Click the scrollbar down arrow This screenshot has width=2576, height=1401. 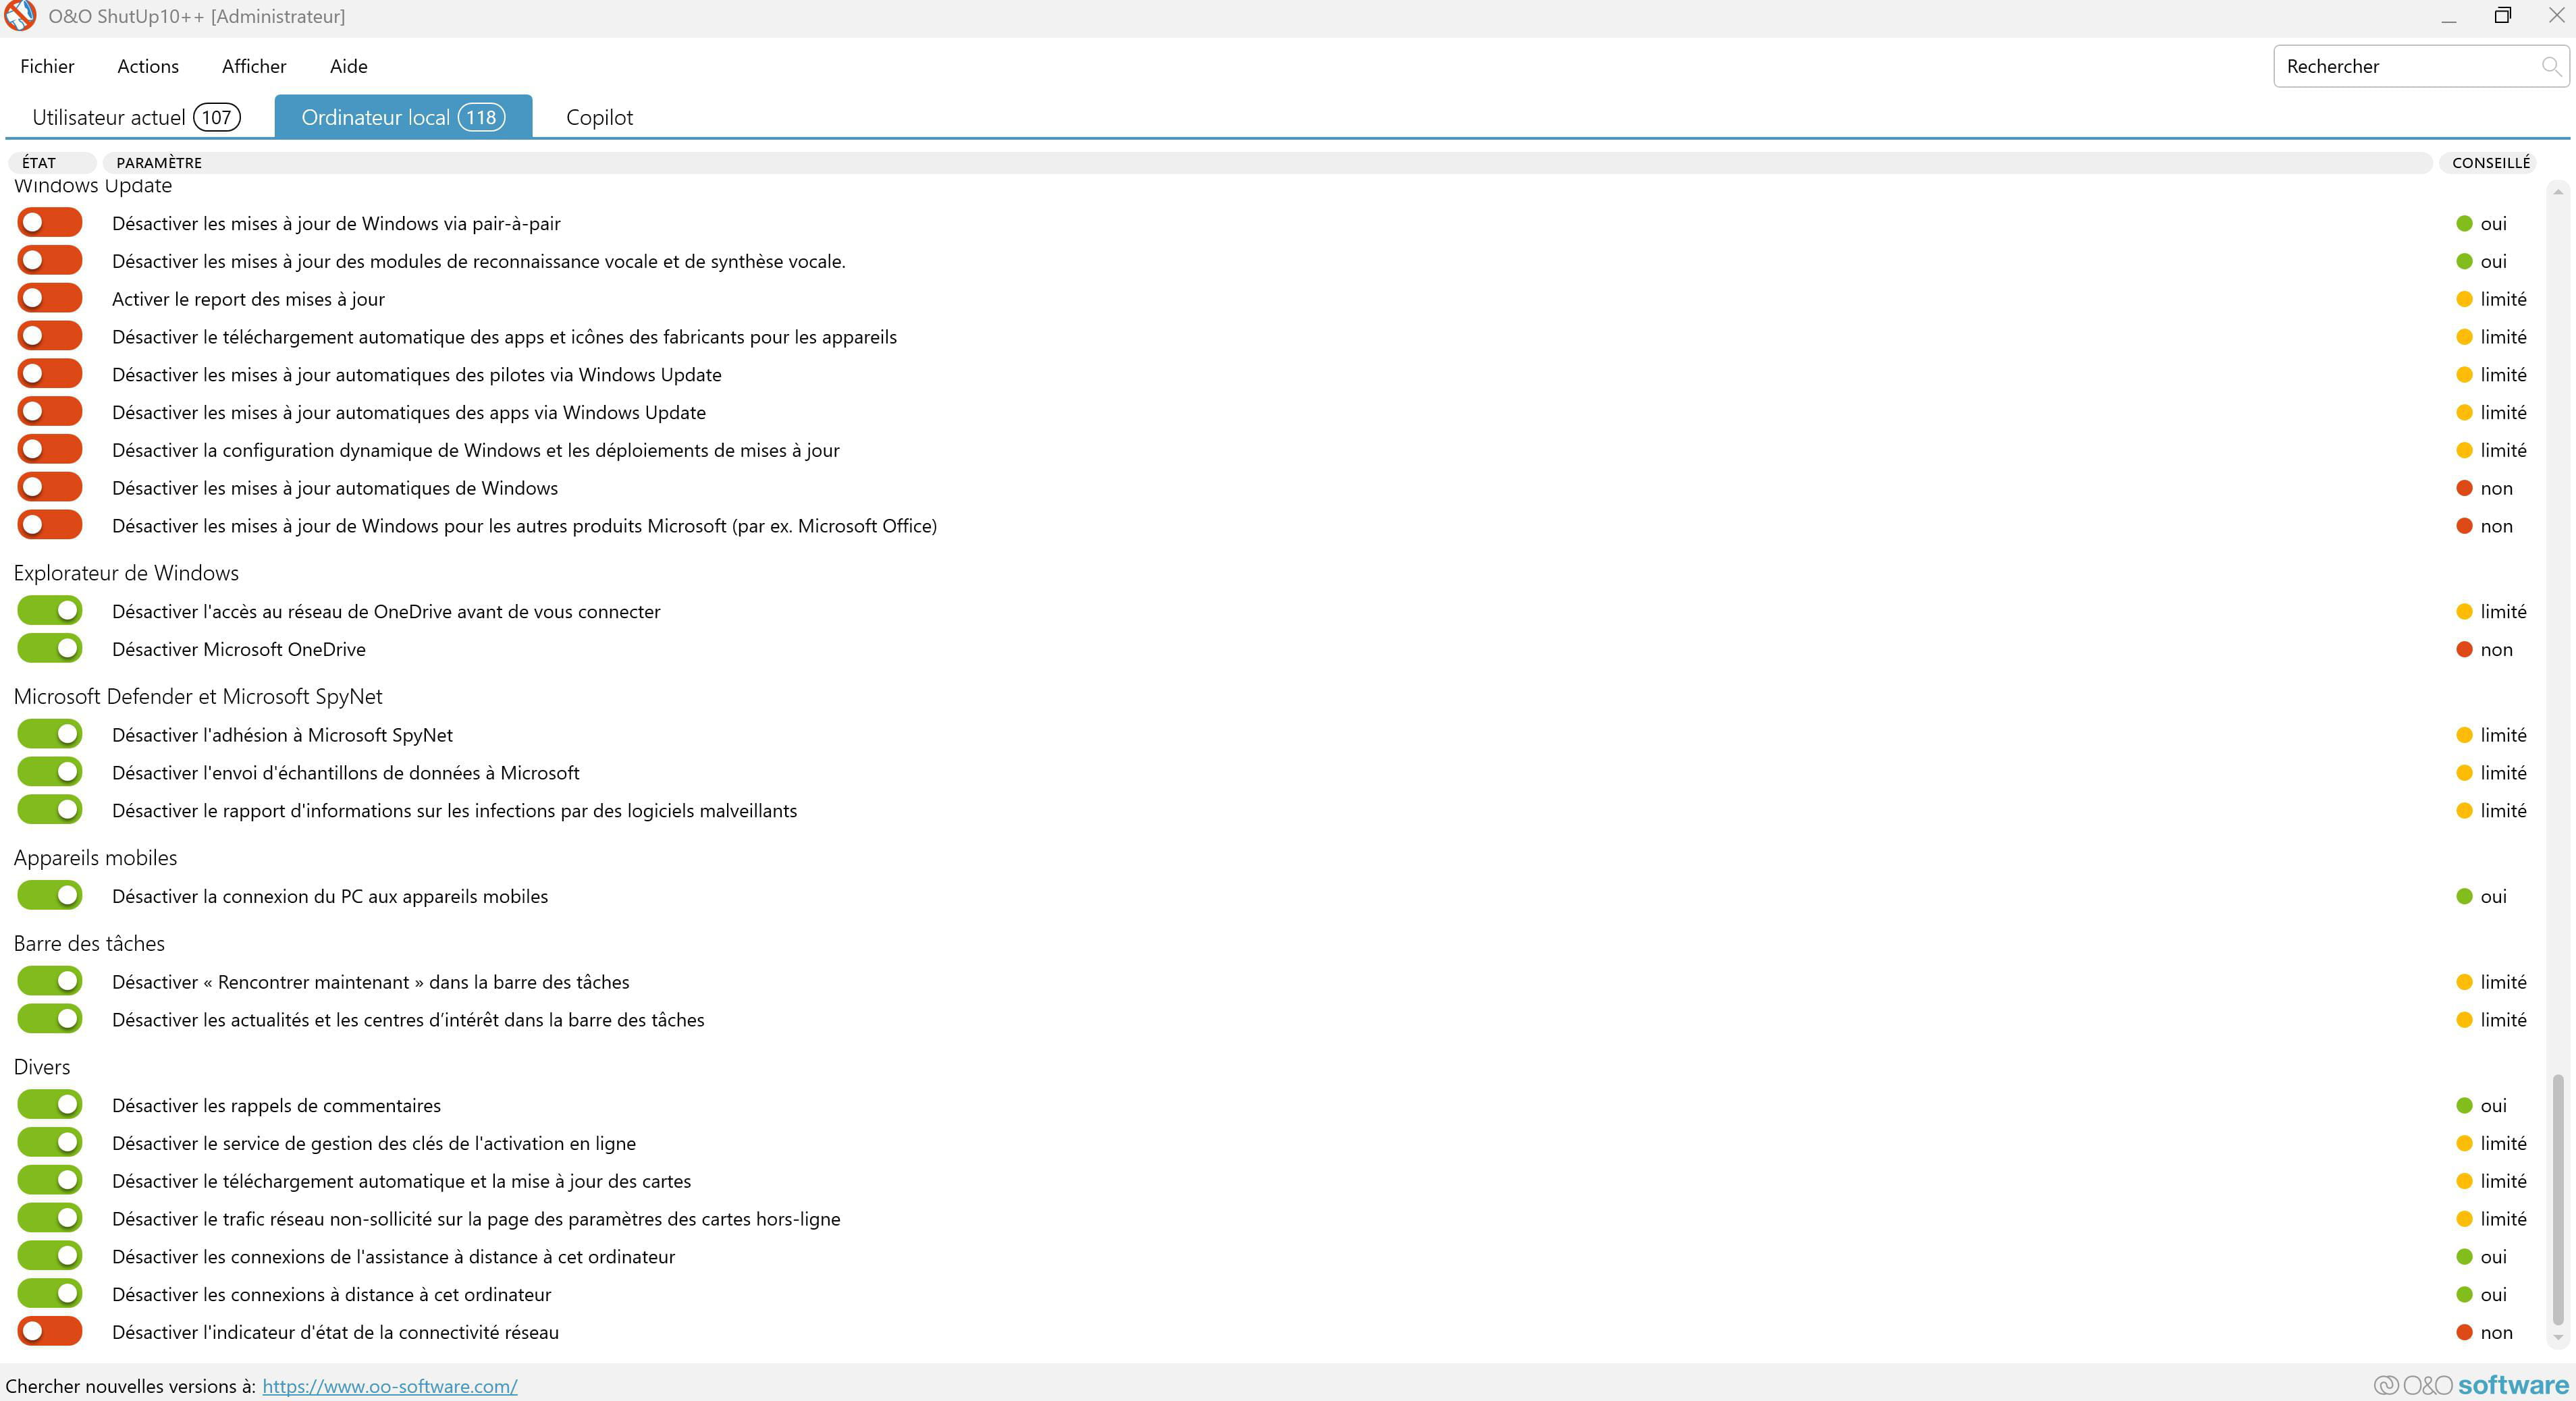pyautogui.click(x=2558, y=1337)
